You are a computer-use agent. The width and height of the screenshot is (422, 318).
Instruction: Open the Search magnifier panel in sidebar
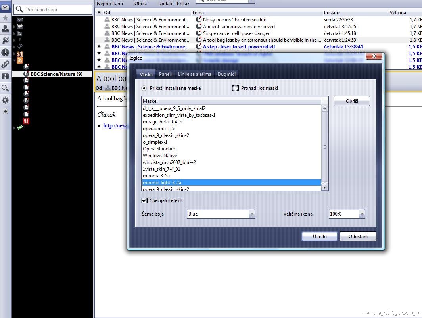[x=5, y=88]
